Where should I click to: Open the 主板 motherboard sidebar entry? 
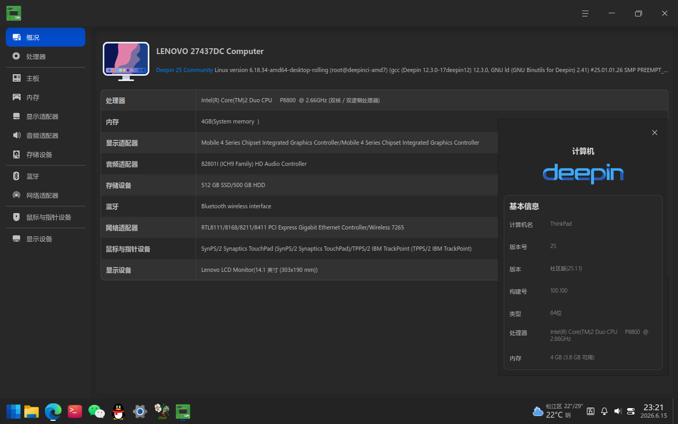46,78
